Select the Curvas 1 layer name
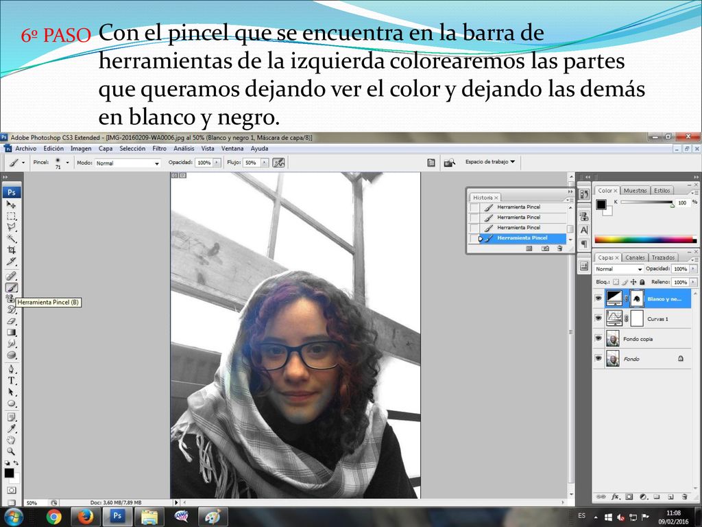This screenshot has height=527, width=702. click(657, 318)
